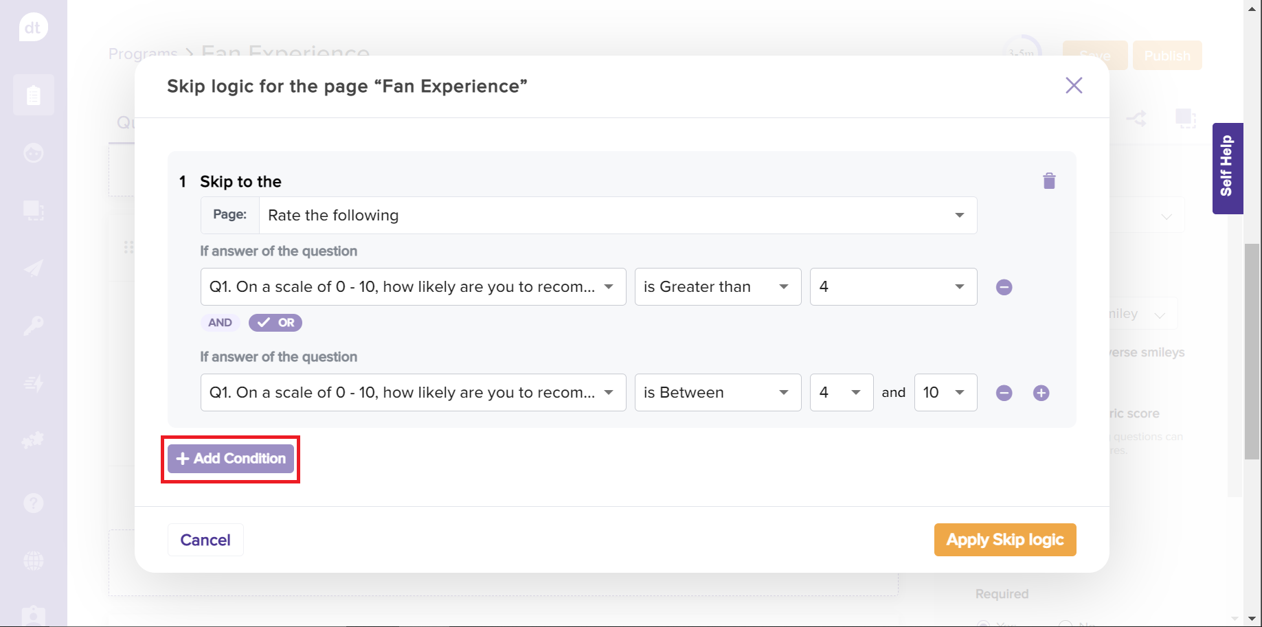Open the Self Help side tab
This screenshot has height=627, width=1262.
[1227, 168]
